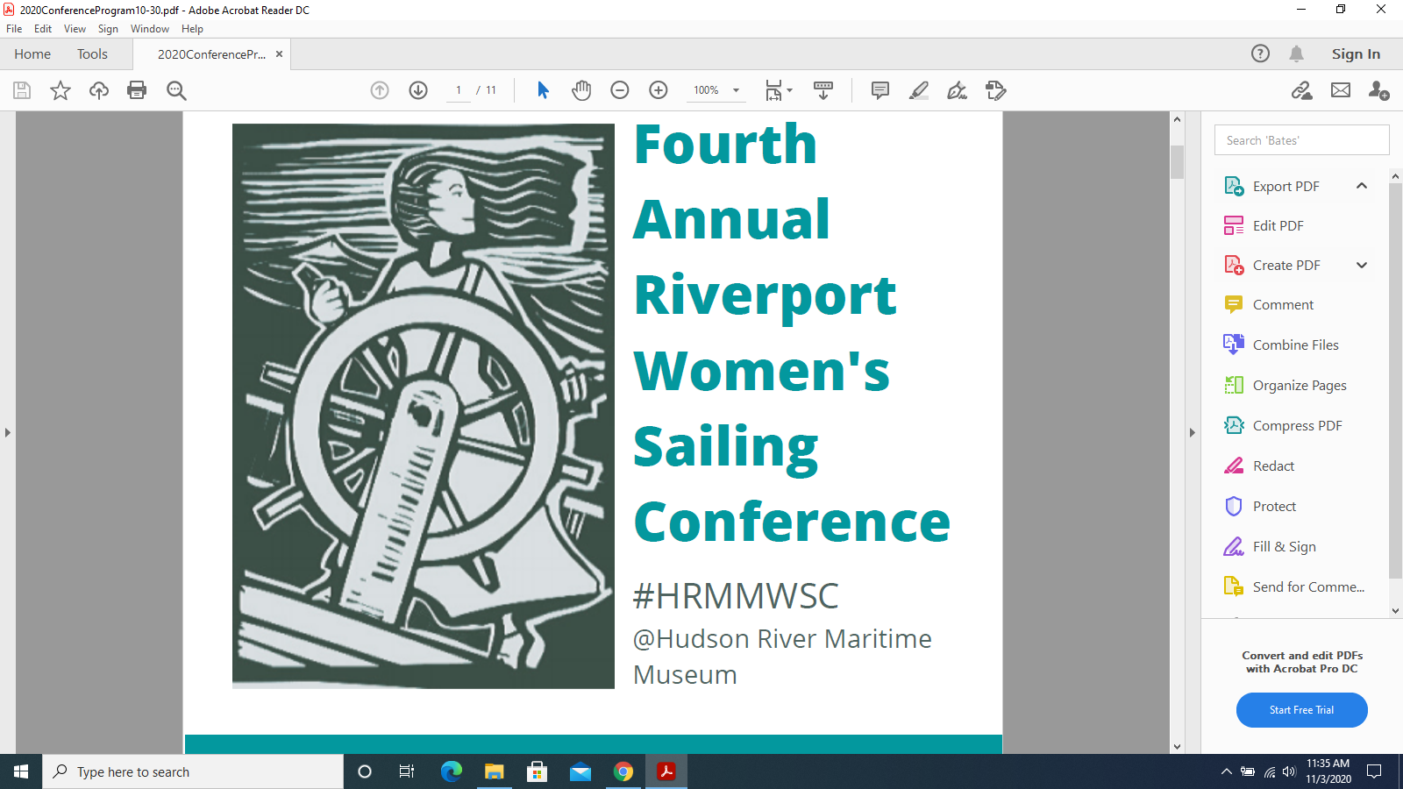Image resolution: width=1403 pixels, height=789 pixels.
Task: Expand the Create PDF section
Action: (1362, 266)
